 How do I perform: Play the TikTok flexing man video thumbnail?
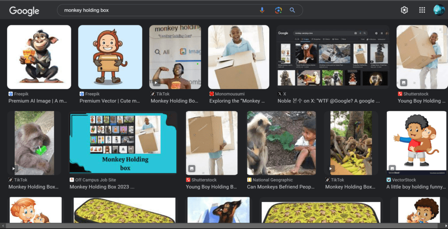coord(175,57)
